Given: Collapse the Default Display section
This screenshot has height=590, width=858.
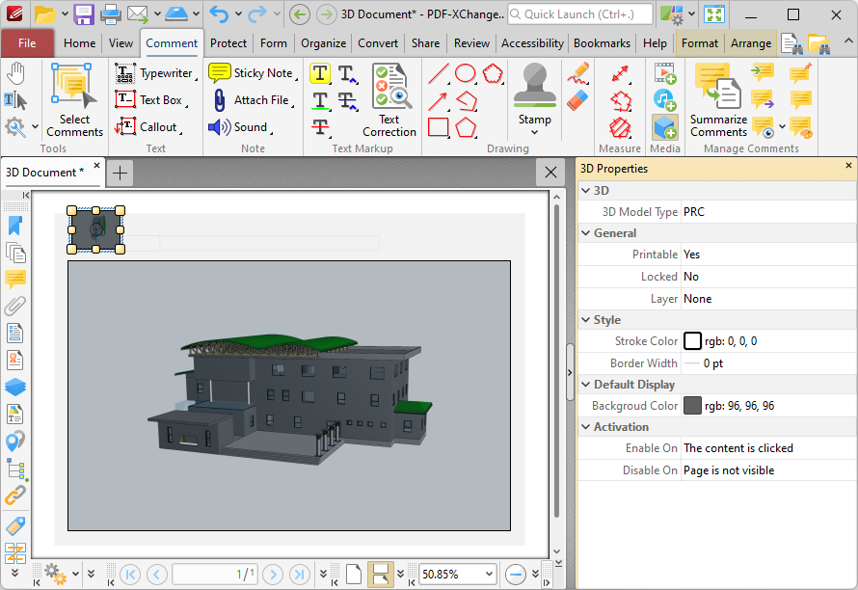Looking at the screenshot, I should [x=585, y=385].
